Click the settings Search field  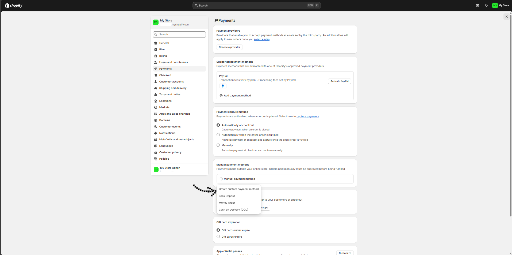pyautogui.click(x=179, y=35)
